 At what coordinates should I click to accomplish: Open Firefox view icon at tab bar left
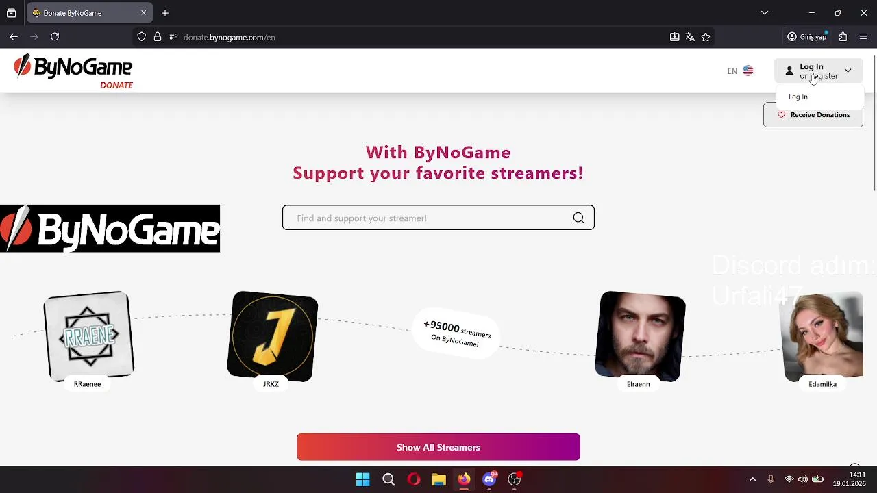12,13
